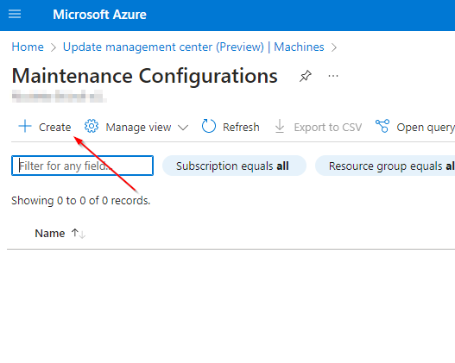Click the Export to CSV download icon
This screenshot has width=455, height=363.
point(280,126)
